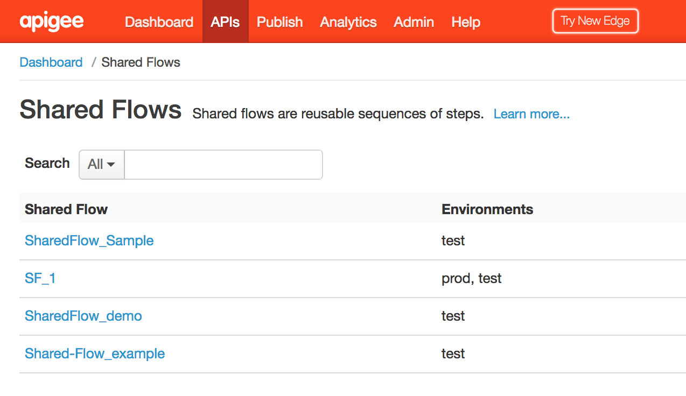Select the APIs menu item
This screenshot has height=396, width=686.
pos(225,22)
